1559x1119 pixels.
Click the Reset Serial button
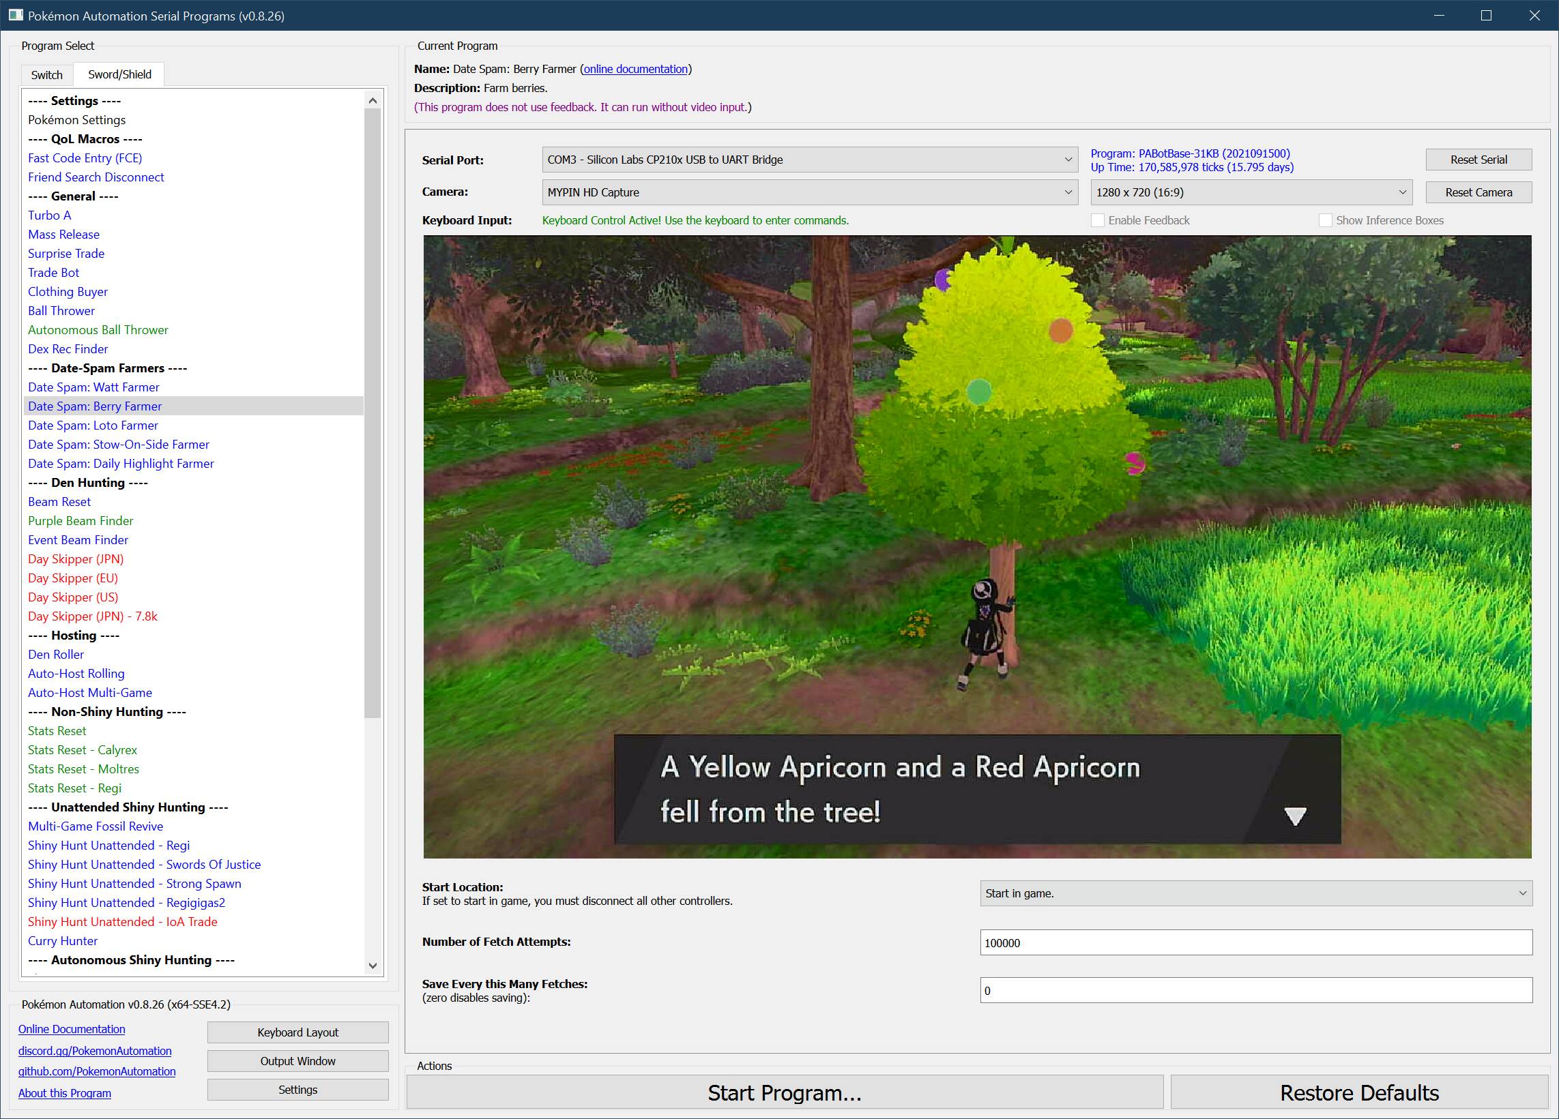[1478, 160]
